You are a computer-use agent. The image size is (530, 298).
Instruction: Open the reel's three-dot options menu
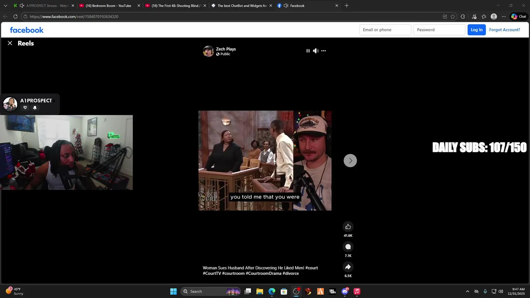(x=323, y=51)
